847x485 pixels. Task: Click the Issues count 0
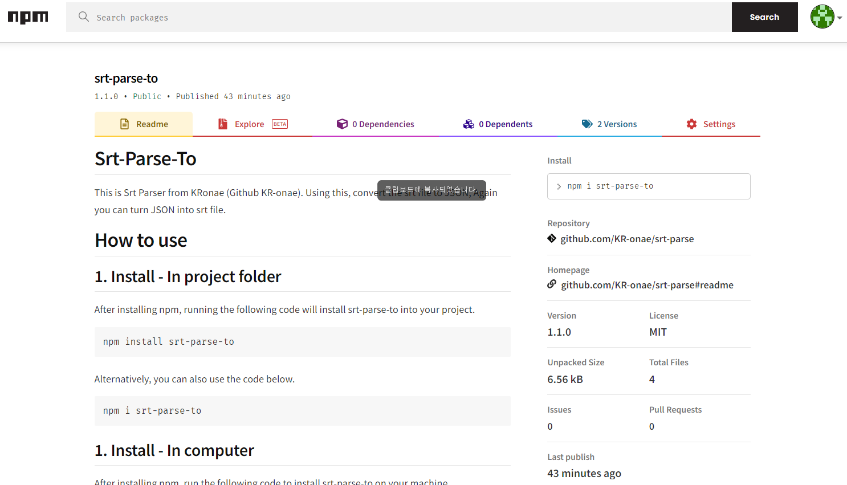point(550,426)
